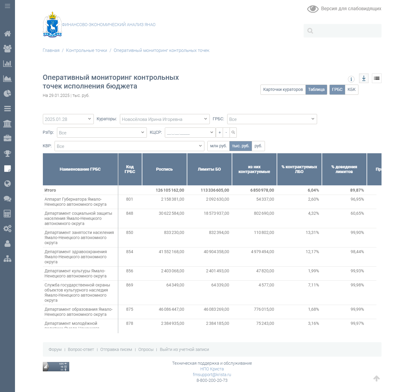
Task: Click the scroll-to-top arrow icon
Action: (376, 379)
